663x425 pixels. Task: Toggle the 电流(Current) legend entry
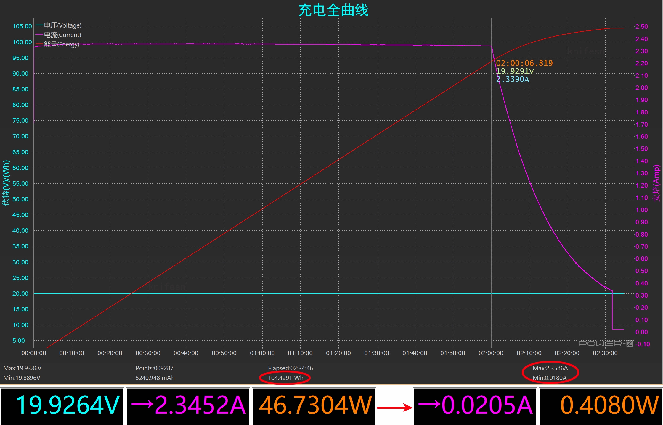point(62,35)
